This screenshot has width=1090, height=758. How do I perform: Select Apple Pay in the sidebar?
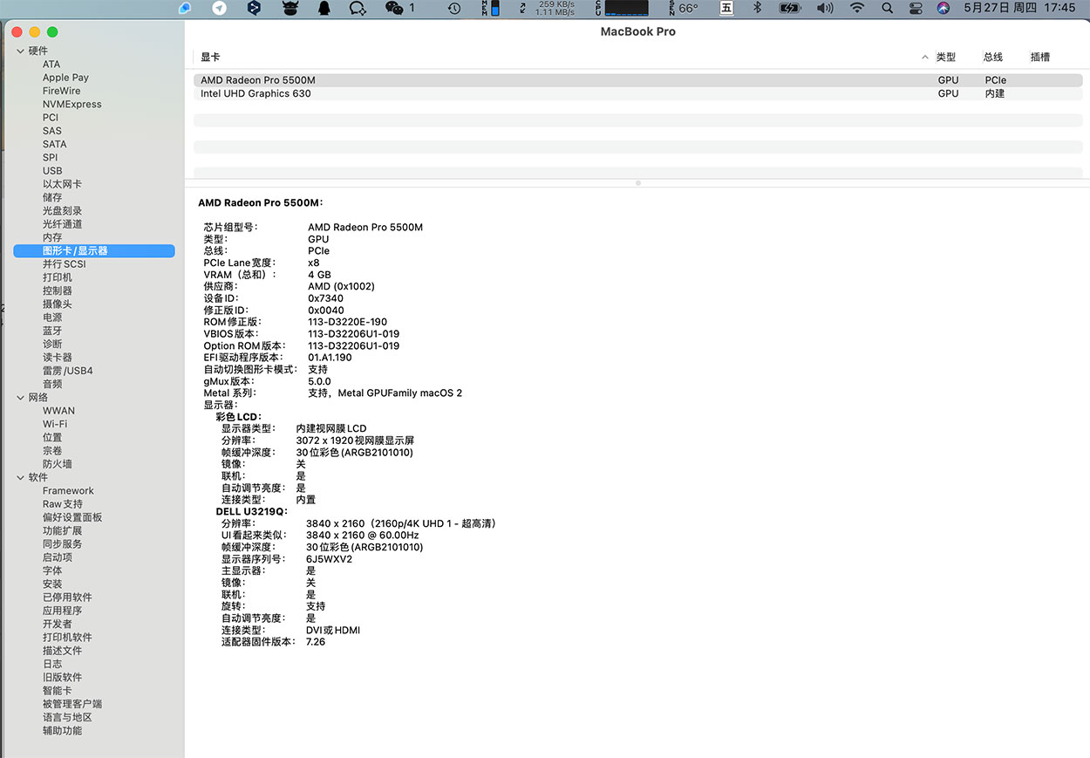(x=65, y=78)
